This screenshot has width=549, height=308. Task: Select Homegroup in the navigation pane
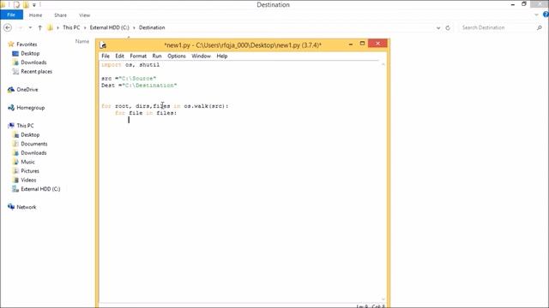coord(31,108)
